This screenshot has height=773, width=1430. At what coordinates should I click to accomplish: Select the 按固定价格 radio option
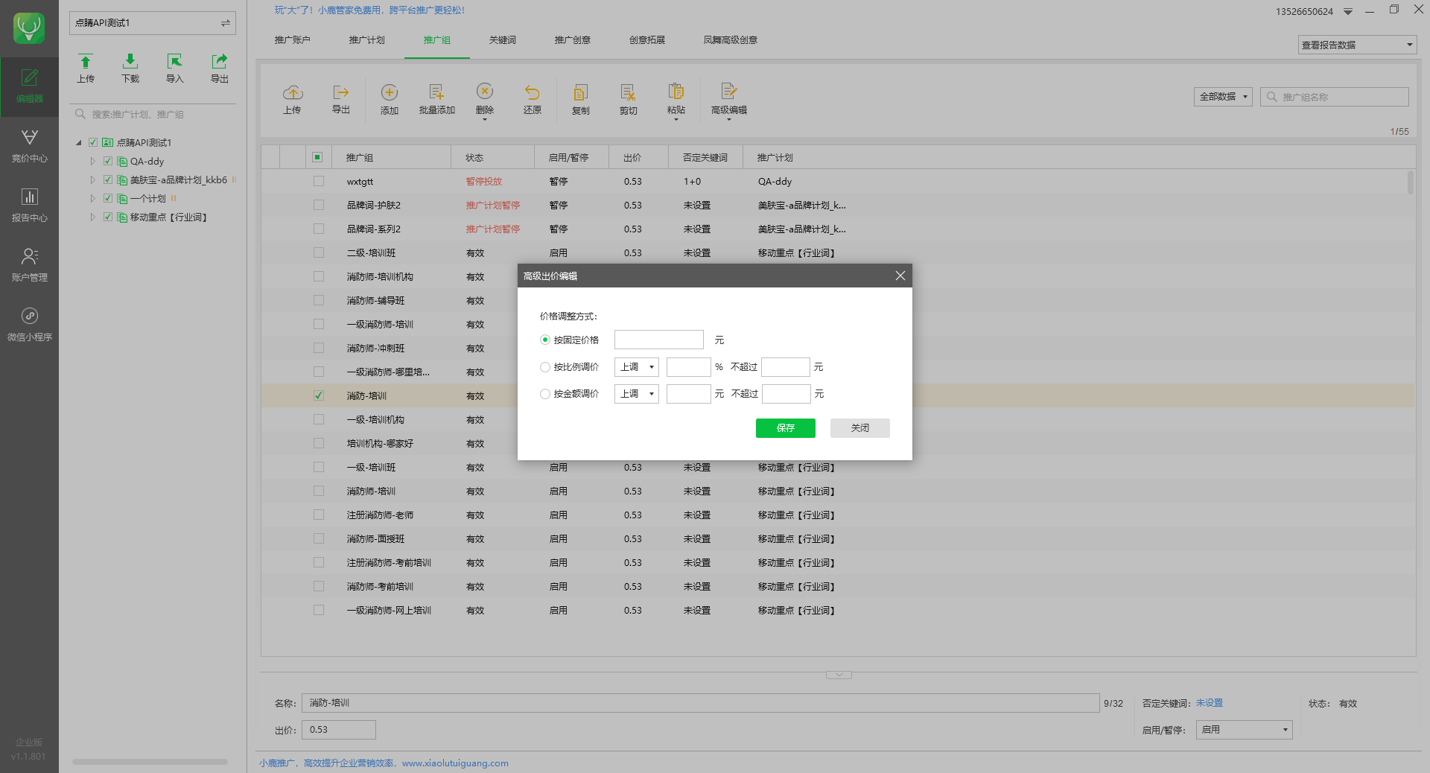pyautogui.click(x=545, y=340)
